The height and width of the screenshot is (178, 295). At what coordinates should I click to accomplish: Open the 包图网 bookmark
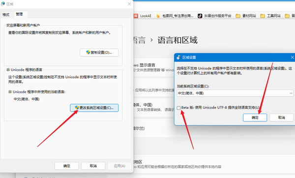tap(175, 16)
